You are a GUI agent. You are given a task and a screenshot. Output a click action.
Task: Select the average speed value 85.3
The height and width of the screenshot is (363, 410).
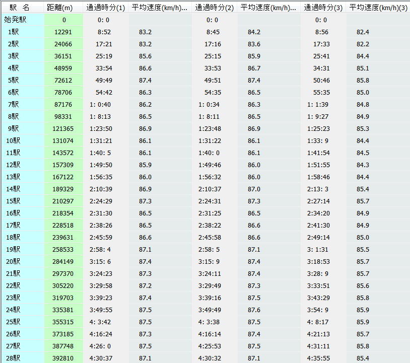(363, 128)
